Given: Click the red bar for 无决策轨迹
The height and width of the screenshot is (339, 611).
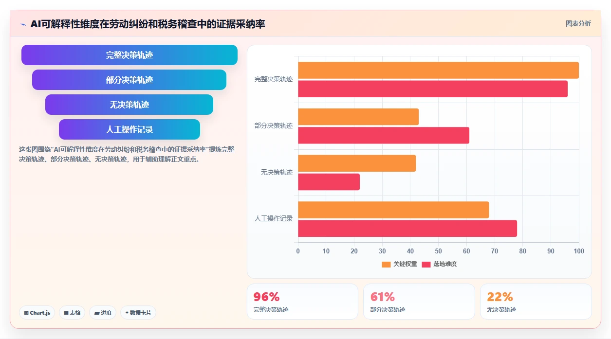Looking at the screenshot, I should (329, 182).
